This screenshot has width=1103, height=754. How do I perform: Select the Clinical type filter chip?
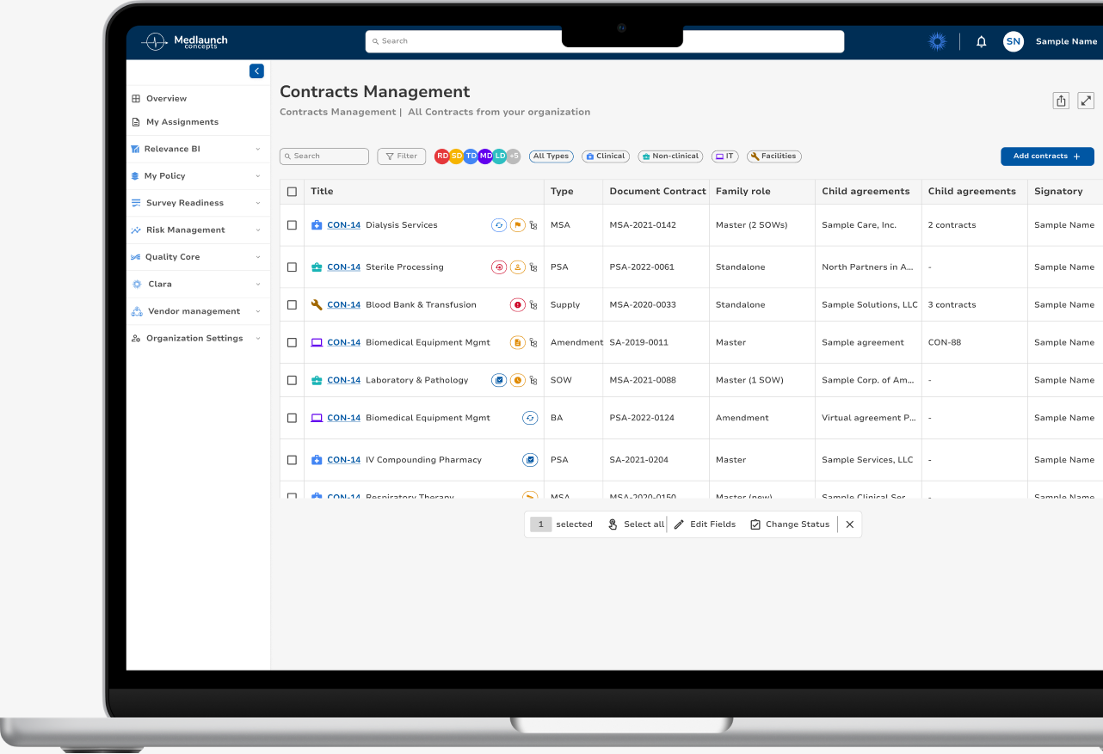pos(605,156)
